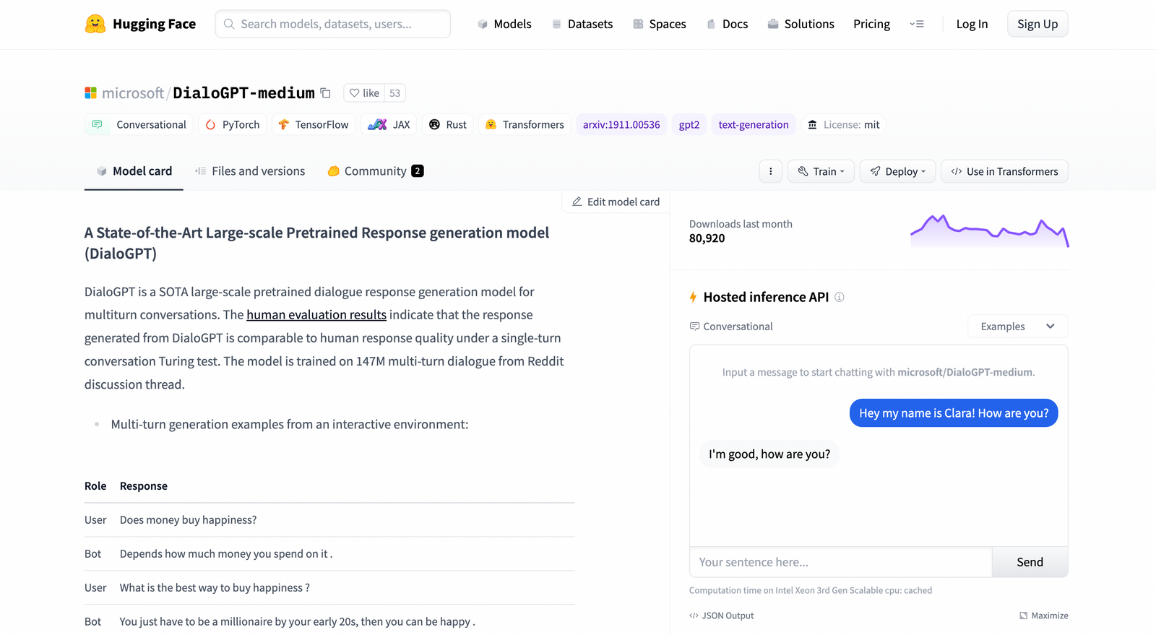The width and height of the screenshot is (1156, 635).
Task: Open the three-dot more options menu
Action: tap(770, 171)
